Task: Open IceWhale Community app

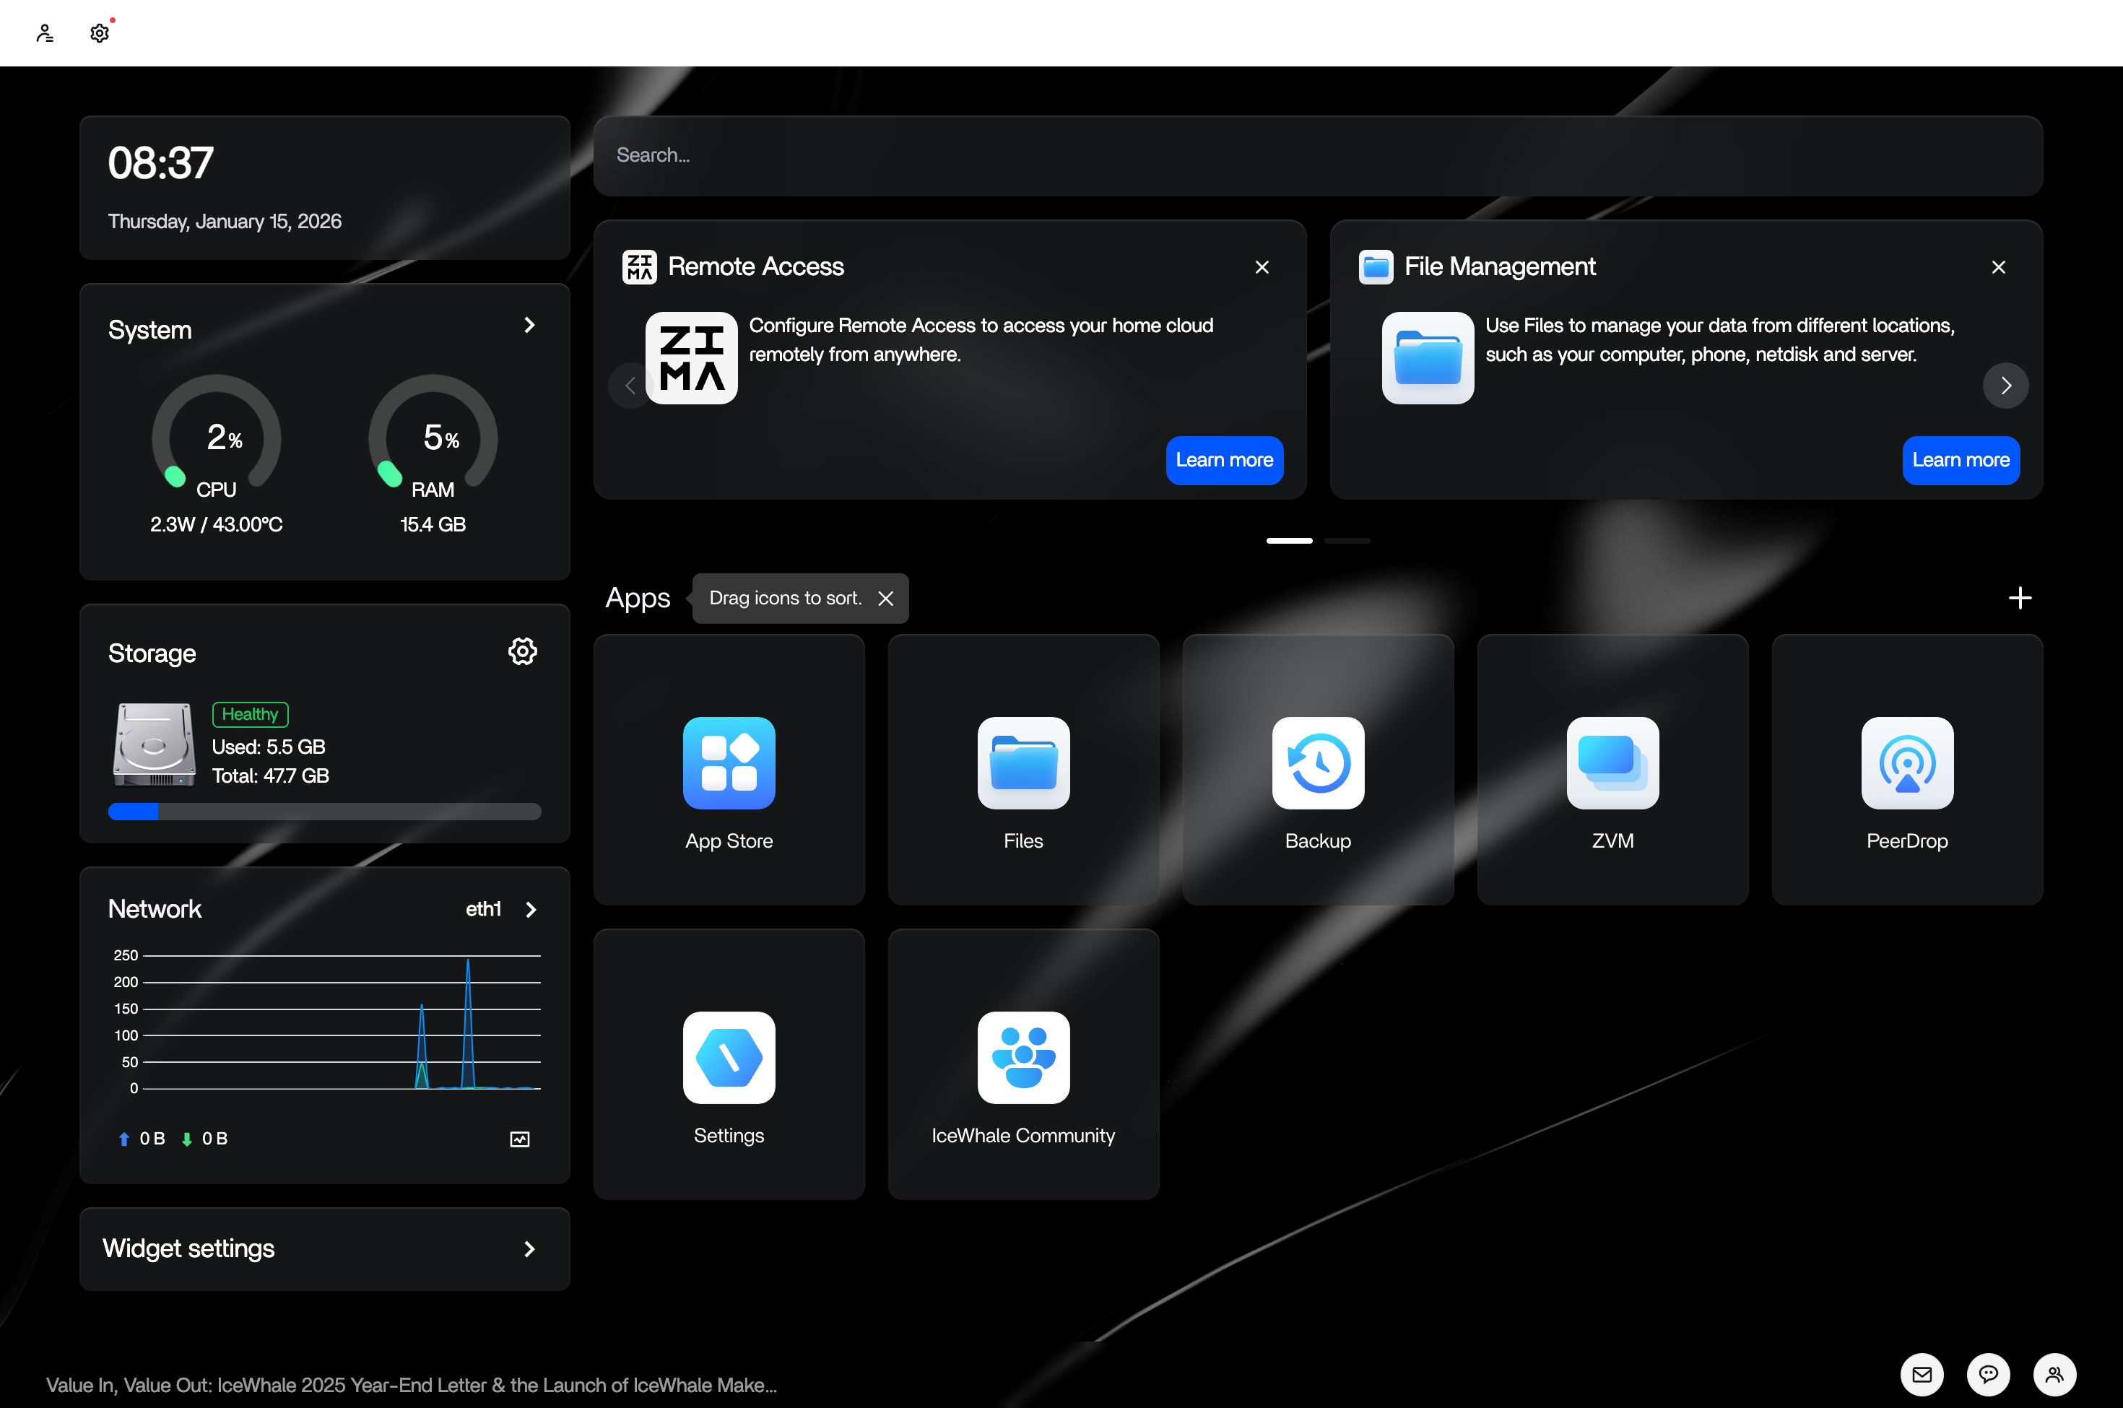Action: (1023, 1059)
